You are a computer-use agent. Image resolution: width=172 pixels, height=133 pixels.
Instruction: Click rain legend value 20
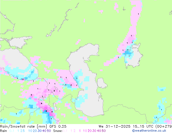35,131
